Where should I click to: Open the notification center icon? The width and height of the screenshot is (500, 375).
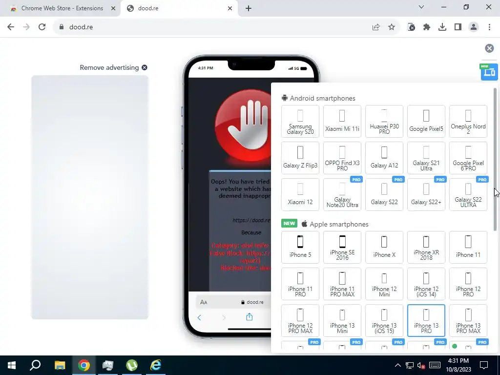(484, 365)
